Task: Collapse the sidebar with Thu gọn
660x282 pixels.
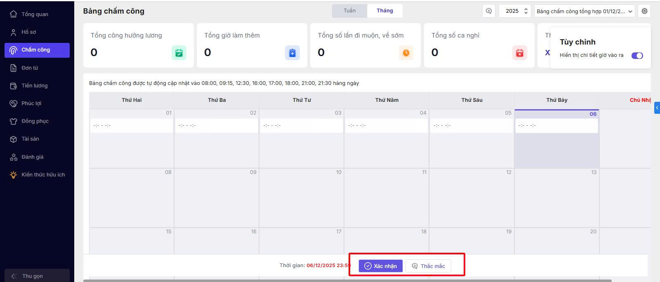Action: tap(33, 276)
